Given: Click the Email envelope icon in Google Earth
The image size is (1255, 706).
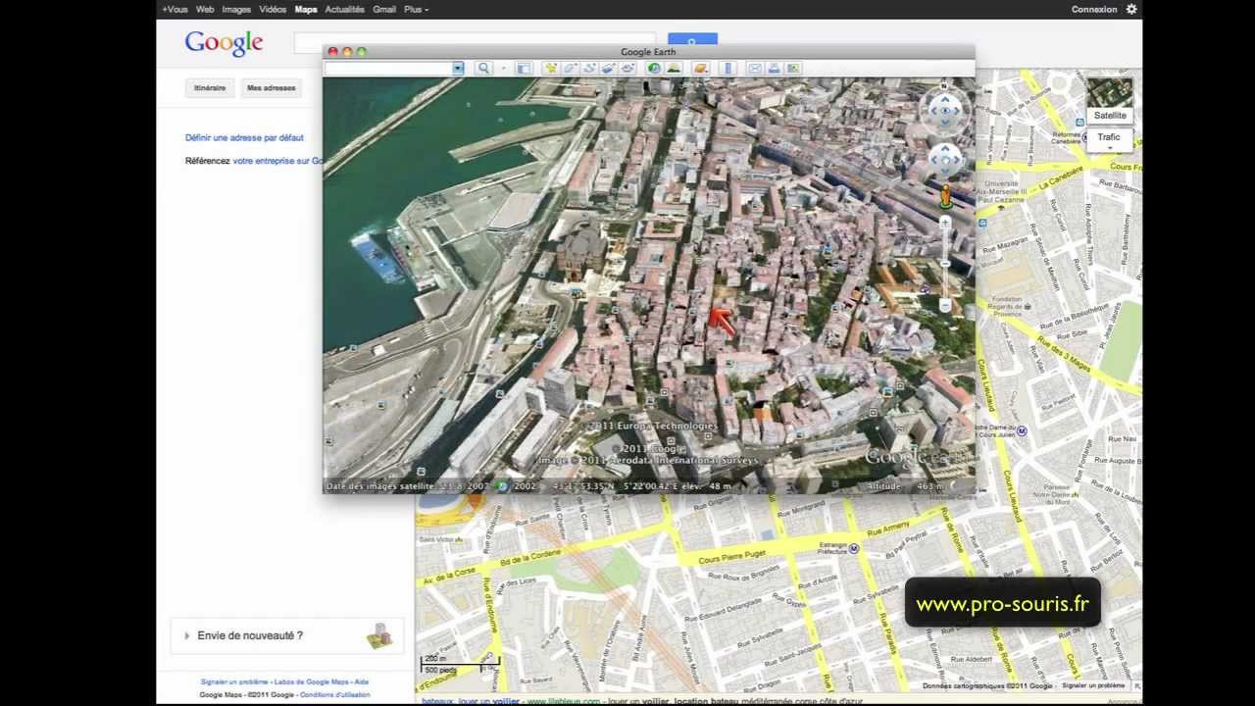Looking at the screenshot, I should [755, 68].
